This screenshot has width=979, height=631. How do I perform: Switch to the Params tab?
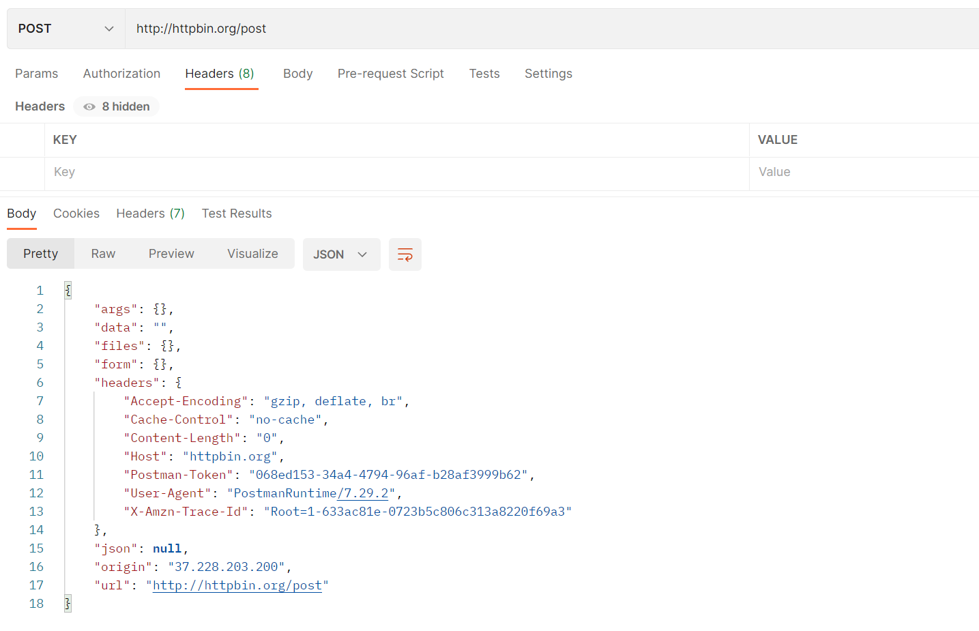(x=37, y=74)
